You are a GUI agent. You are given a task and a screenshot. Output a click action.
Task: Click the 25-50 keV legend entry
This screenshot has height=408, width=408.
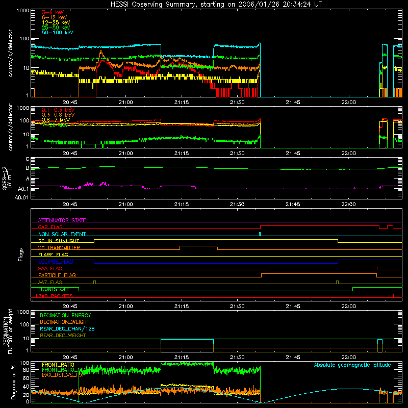coord(56,28)
